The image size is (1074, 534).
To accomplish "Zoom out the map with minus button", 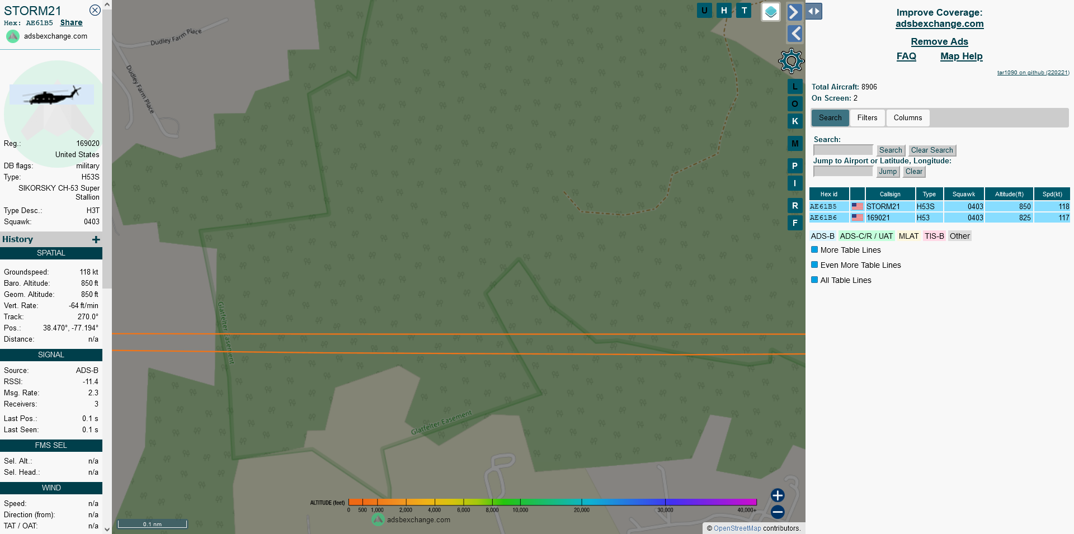I will point(778,512).
